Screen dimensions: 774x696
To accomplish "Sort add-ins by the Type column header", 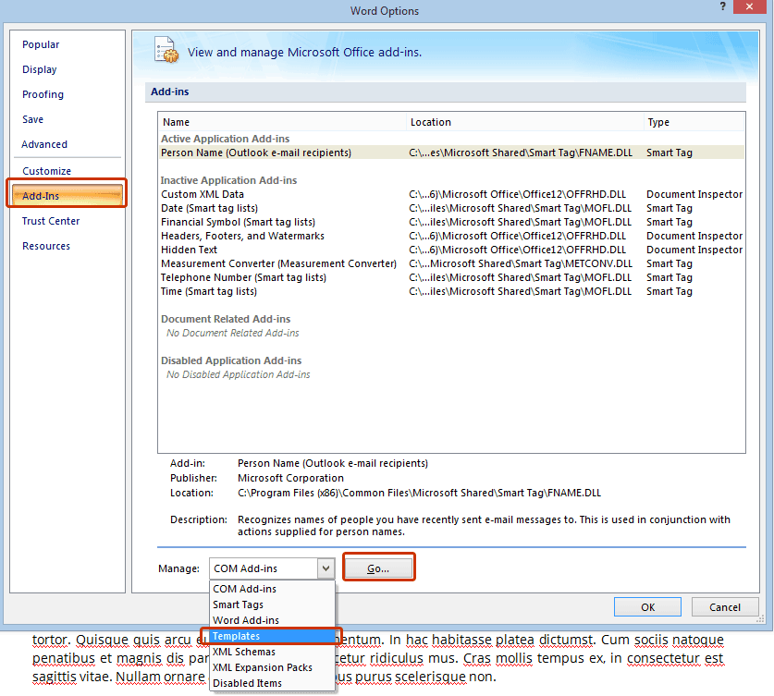I will pyautogui.click(x=694, y=122).
